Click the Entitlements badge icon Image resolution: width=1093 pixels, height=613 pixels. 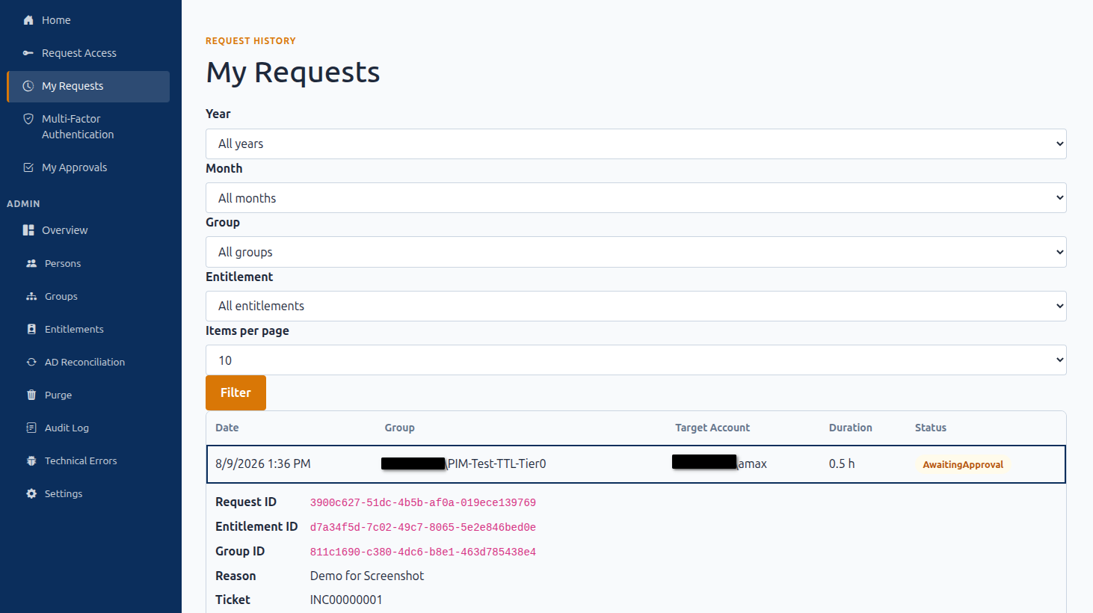click(31, 329)
